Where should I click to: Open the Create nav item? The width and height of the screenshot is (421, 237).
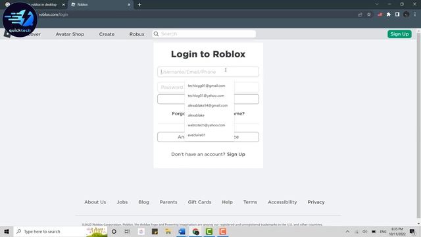(107, 34)
